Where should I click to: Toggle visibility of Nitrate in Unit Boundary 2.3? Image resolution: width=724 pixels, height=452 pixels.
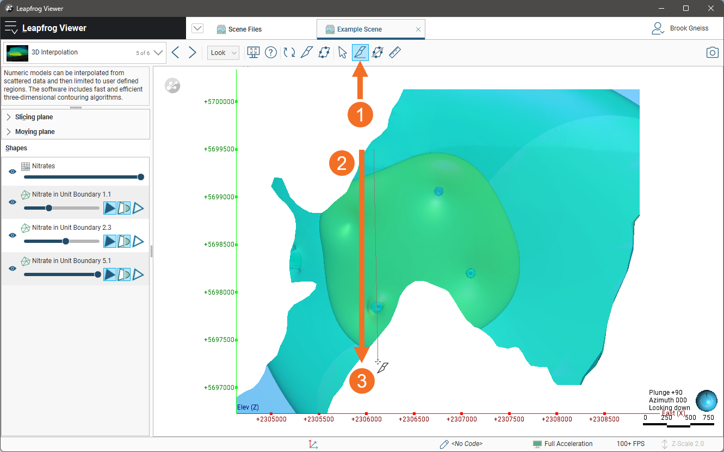click(x=13, y=235)
